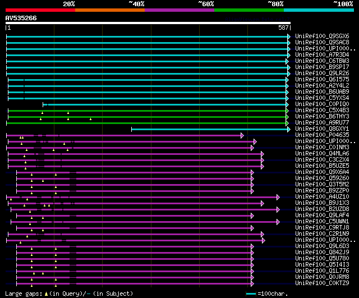Open hit UniRef100_C5UWN1

[x=322, y=222]
